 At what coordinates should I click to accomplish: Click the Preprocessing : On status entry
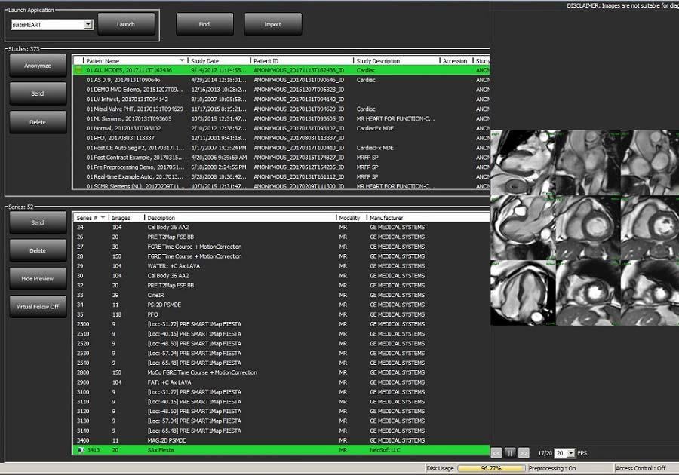coord(552,468)
